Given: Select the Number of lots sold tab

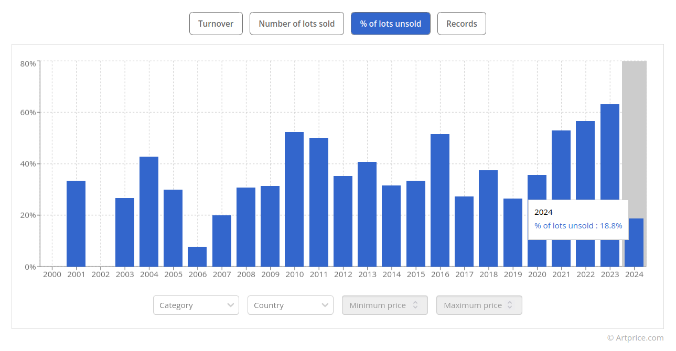Looking at the screenshot, I should (x=296, y=24).
